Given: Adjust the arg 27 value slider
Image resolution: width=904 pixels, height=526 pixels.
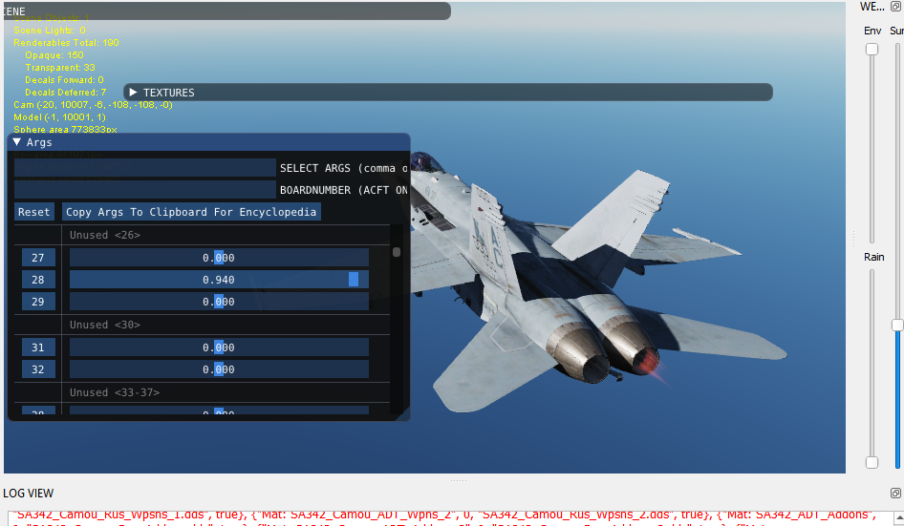Looking at the screenshot, I should point(219,258).
